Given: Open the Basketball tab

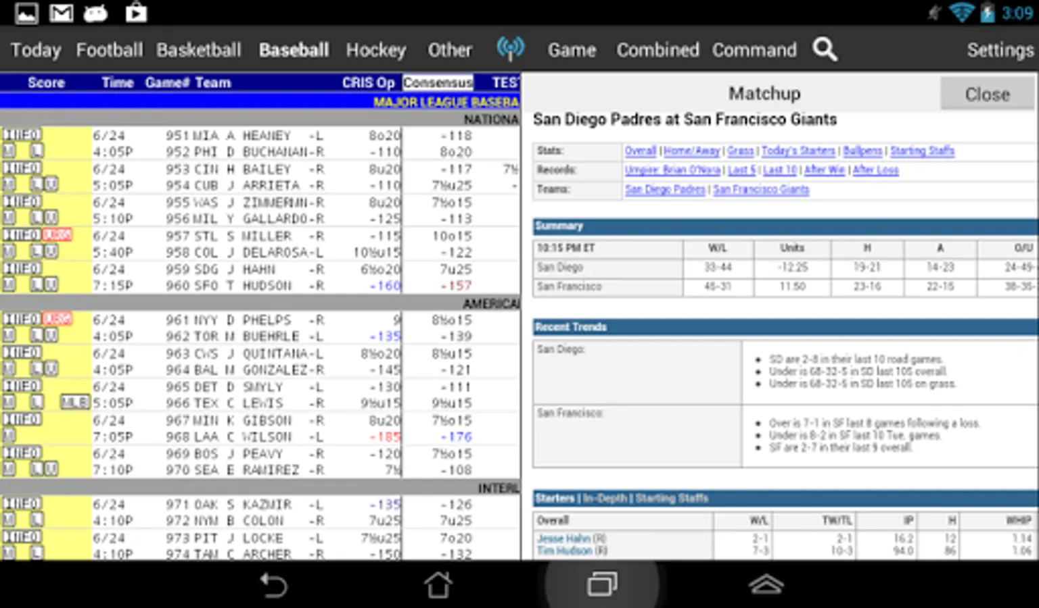Looking at the screenshot, I should click(x=199, y=50).
